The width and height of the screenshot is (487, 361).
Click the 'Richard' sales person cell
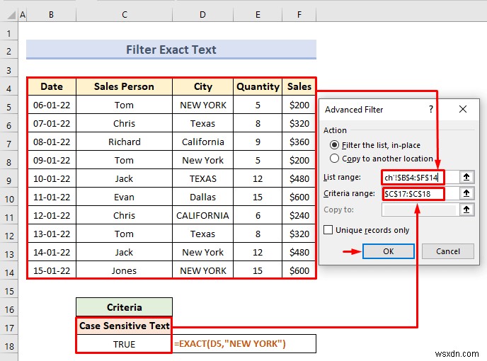click(x=124, y=142)
